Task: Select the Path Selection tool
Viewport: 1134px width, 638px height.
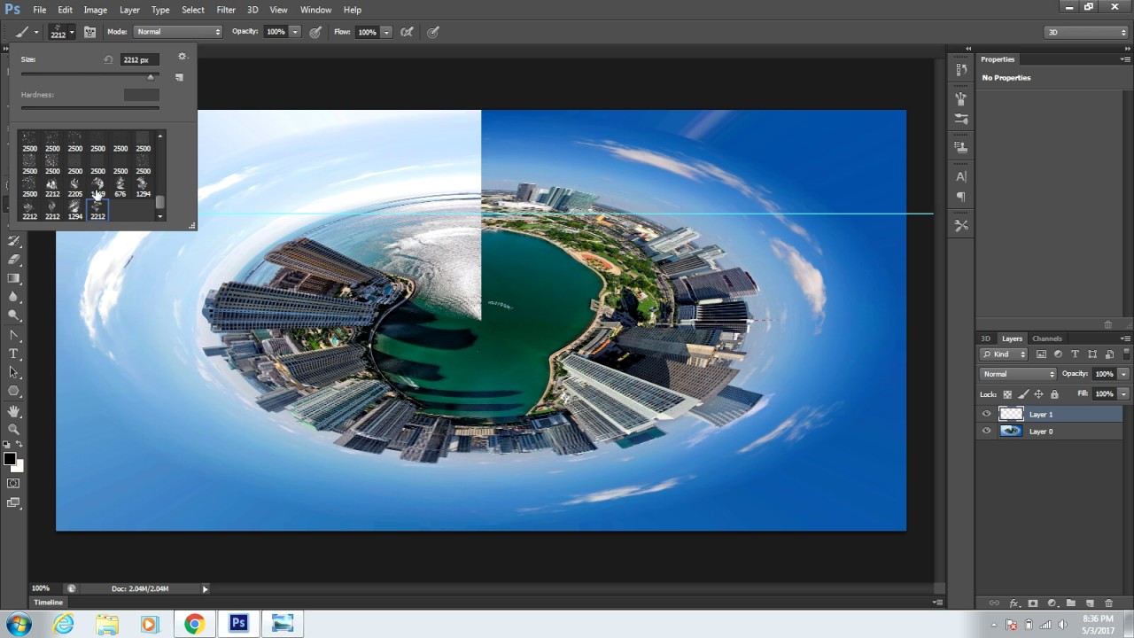Action: [x=14, y=373]
